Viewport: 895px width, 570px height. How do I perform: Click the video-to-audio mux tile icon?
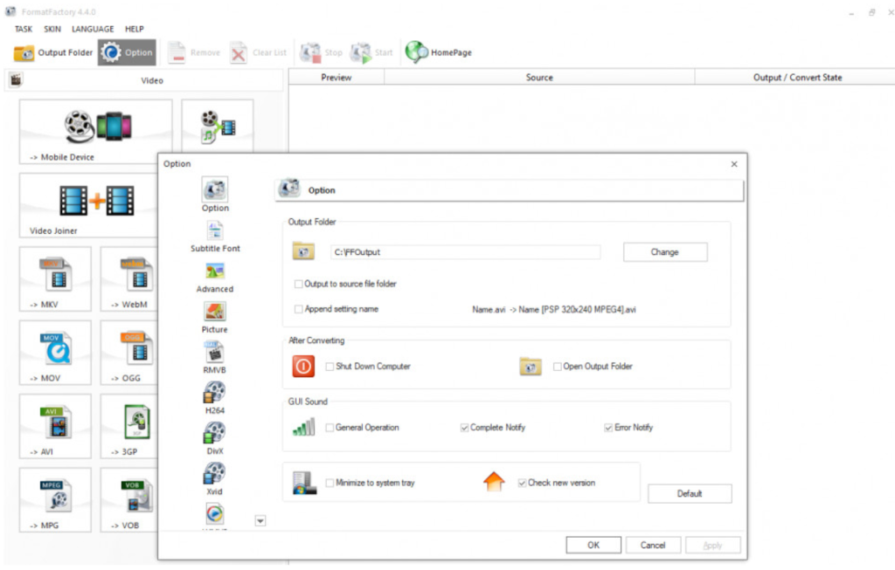218,127
